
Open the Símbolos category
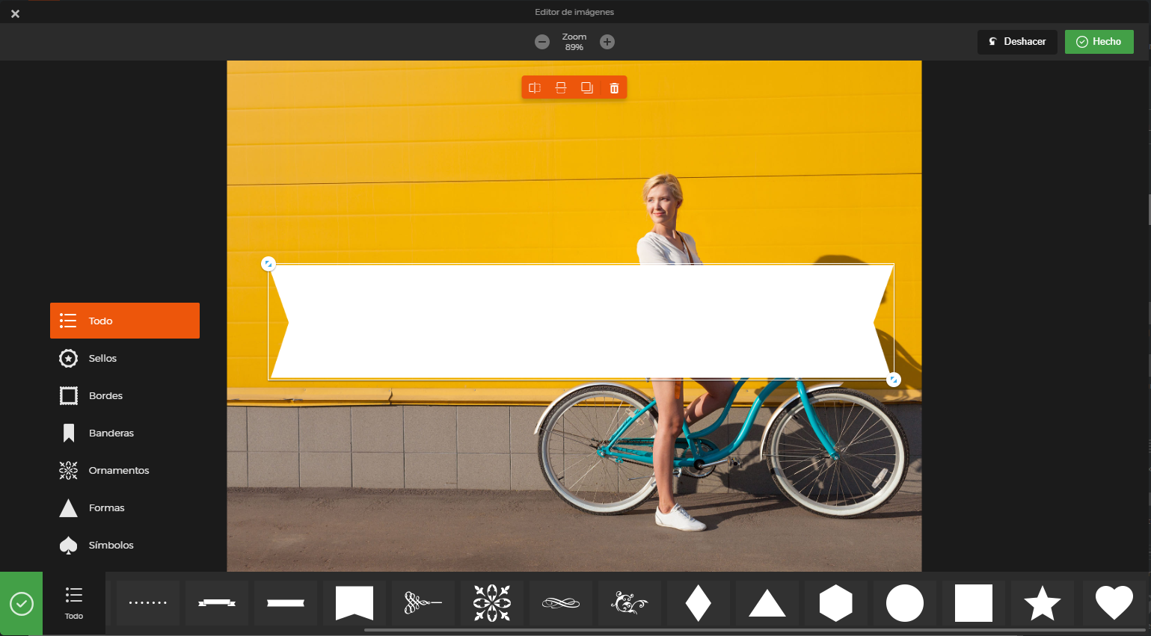coord(125,545)
